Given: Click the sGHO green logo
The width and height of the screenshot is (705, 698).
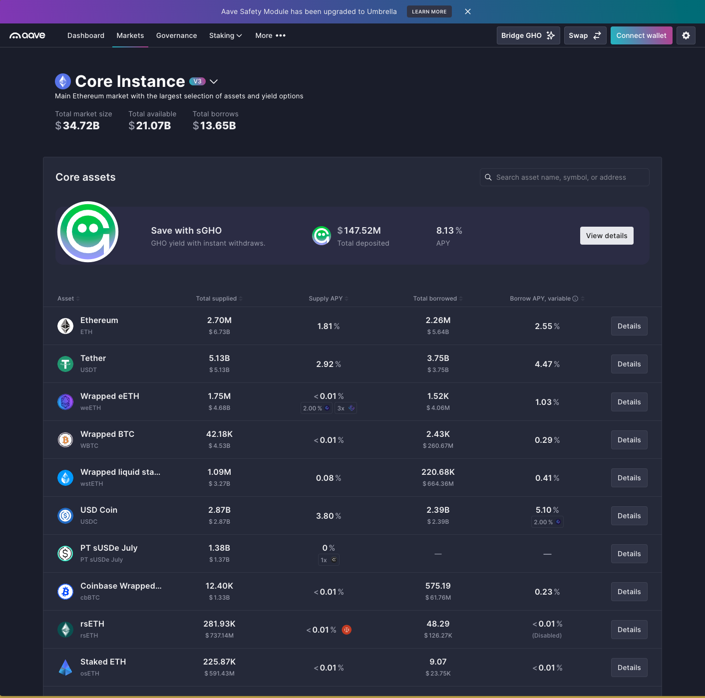Looking at the screenshot, I should click(87, 232).
